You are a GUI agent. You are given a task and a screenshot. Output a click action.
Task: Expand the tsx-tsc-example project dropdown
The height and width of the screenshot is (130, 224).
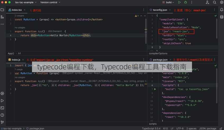[x=26, y=2]
